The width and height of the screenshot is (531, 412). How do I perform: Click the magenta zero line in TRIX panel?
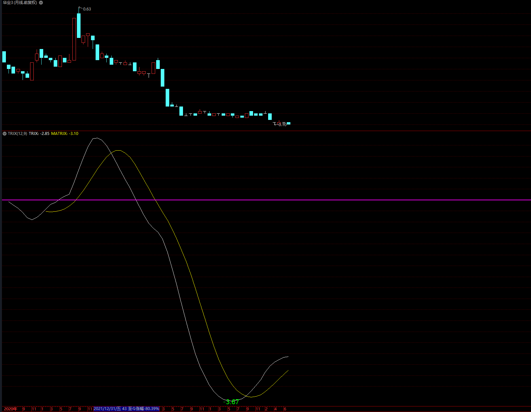[x=266, y=200]
